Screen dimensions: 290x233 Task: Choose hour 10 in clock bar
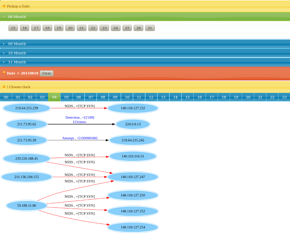(x=127, y=97)
